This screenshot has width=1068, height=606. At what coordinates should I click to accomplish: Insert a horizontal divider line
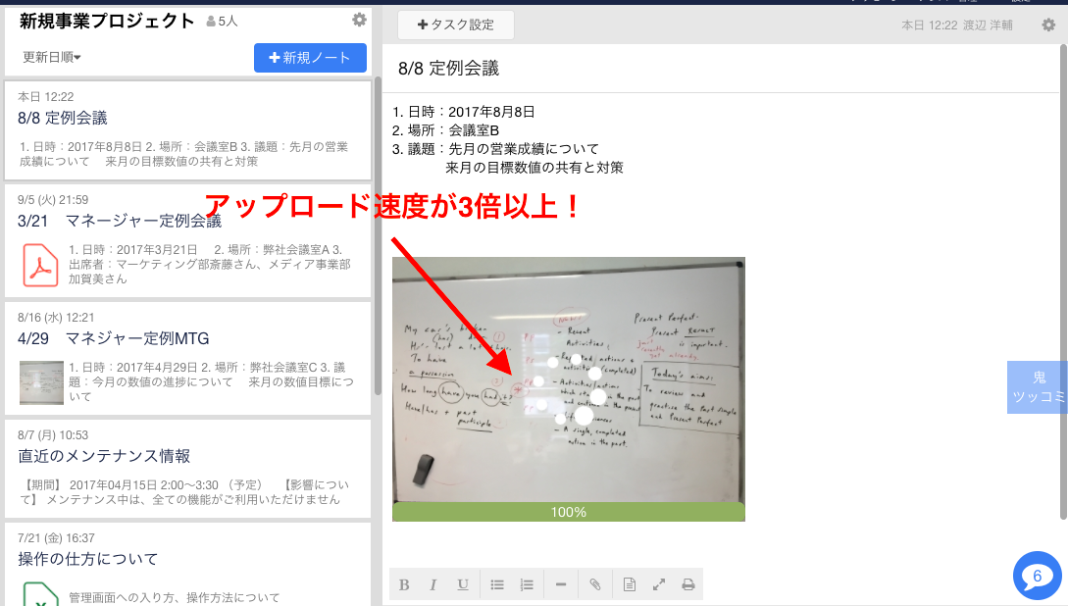coord(560,583)
